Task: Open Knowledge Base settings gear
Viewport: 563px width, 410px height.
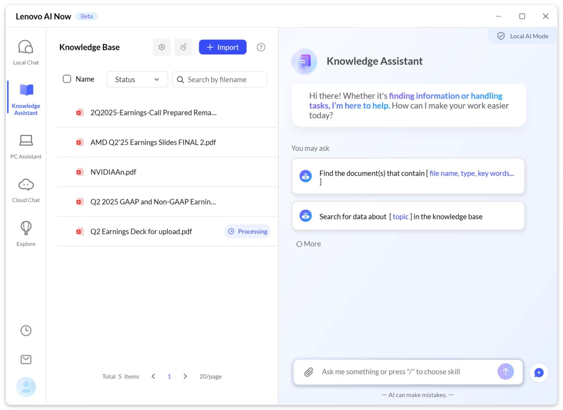Action: click(162, 47)
